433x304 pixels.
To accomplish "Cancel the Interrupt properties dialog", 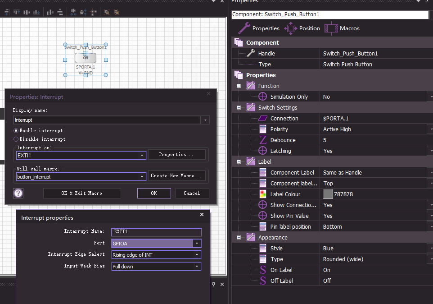I will (x=192, y=193).
